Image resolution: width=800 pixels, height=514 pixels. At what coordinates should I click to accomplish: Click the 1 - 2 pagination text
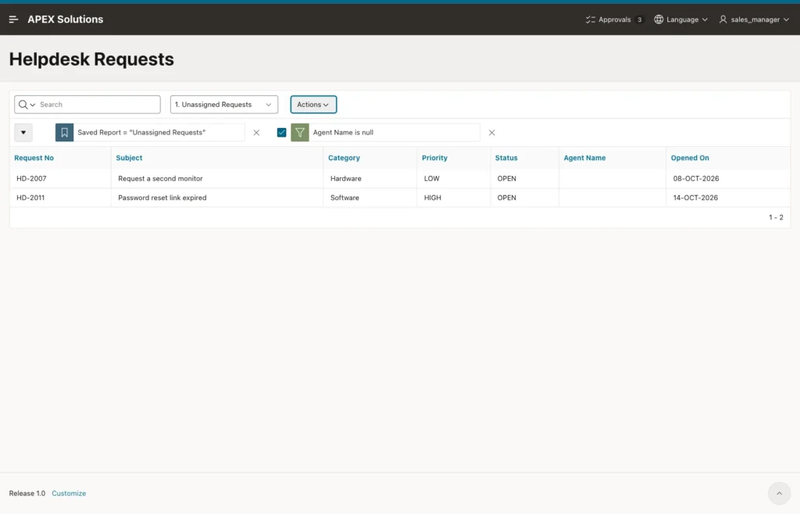[776, 217]
